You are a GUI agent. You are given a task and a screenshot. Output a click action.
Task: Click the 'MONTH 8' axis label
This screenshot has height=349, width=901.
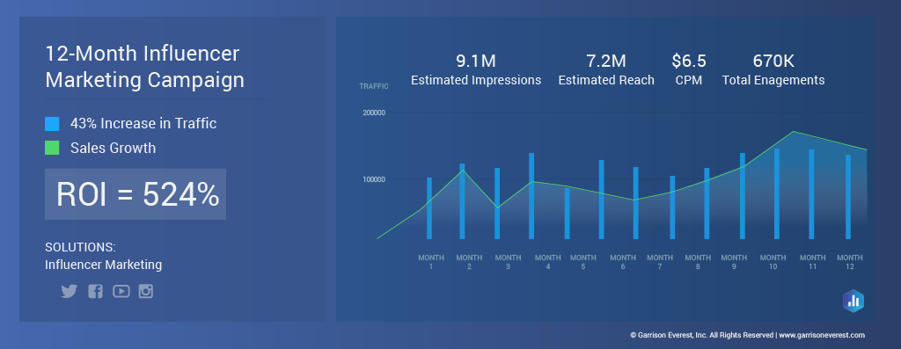(698, 262)
